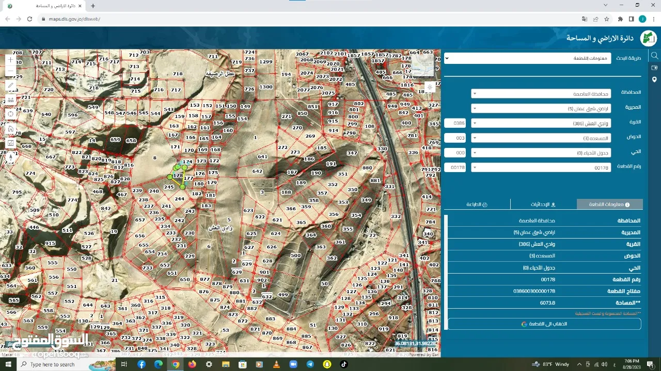Switch to the print (الطباعة) tab
Viewport: 661px width, 371px height.
click(477, 205)
